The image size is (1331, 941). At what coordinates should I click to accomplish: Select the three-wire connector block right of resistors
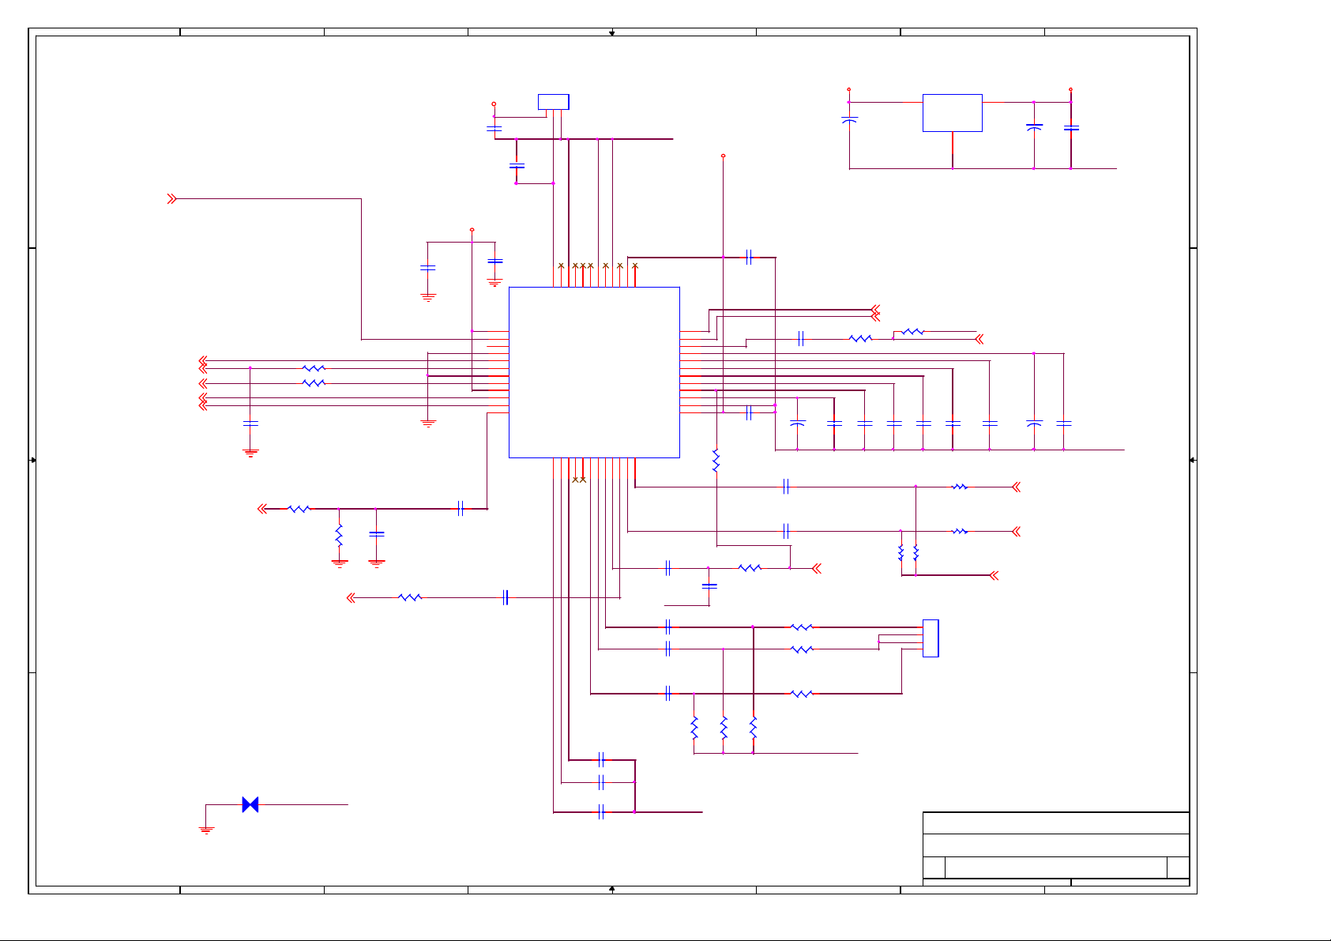(x=931, y=638)
